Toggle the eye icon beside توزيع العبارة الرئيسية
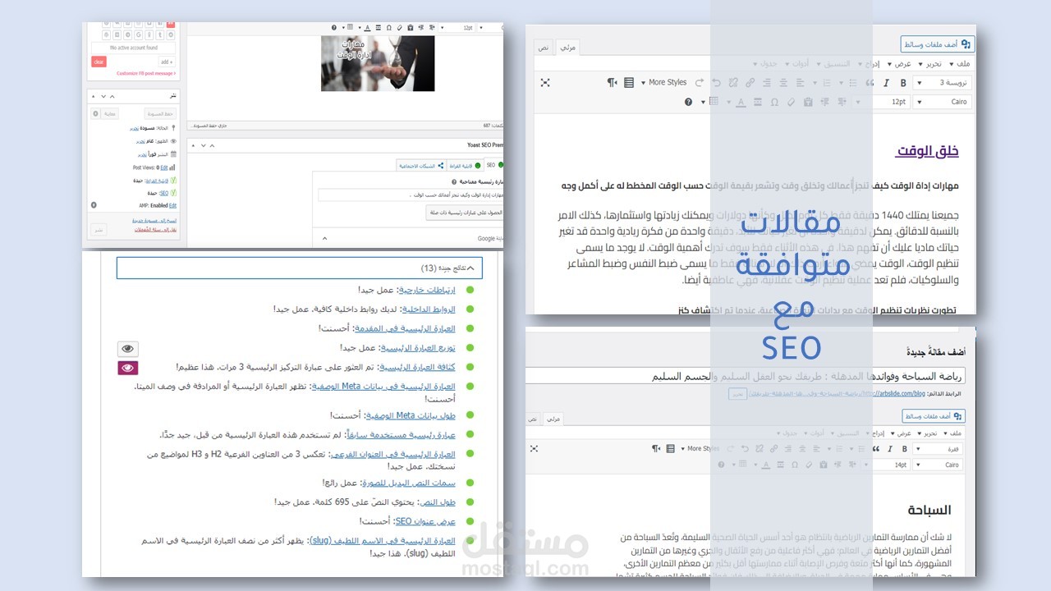This screenshot has height=591, width=1051. [127, 348]
